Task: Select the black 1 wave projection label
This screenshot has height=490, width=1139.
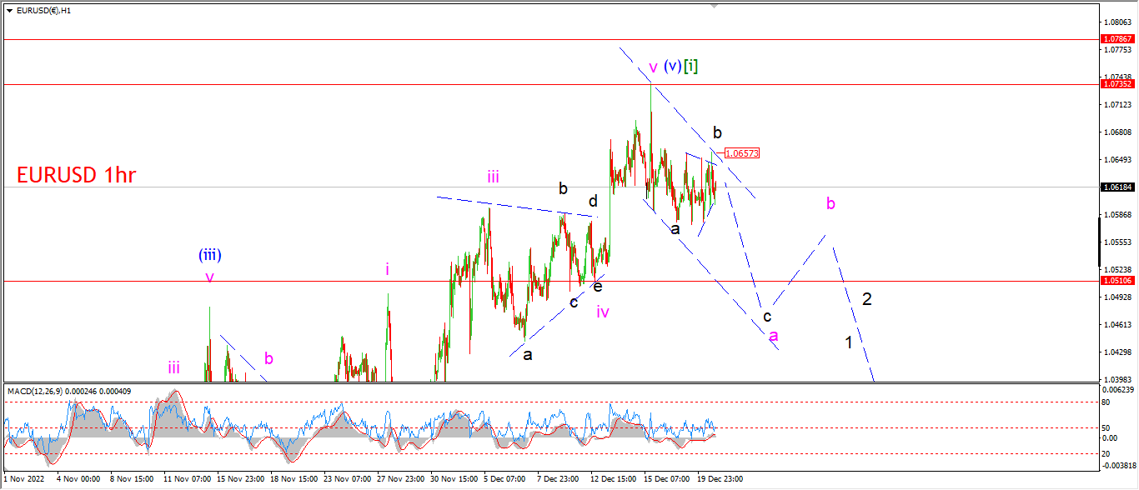Action: coord(849,342)
